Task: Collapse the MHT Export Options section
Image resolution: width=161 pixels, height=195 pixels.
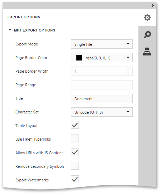Action: coord(10,30)
